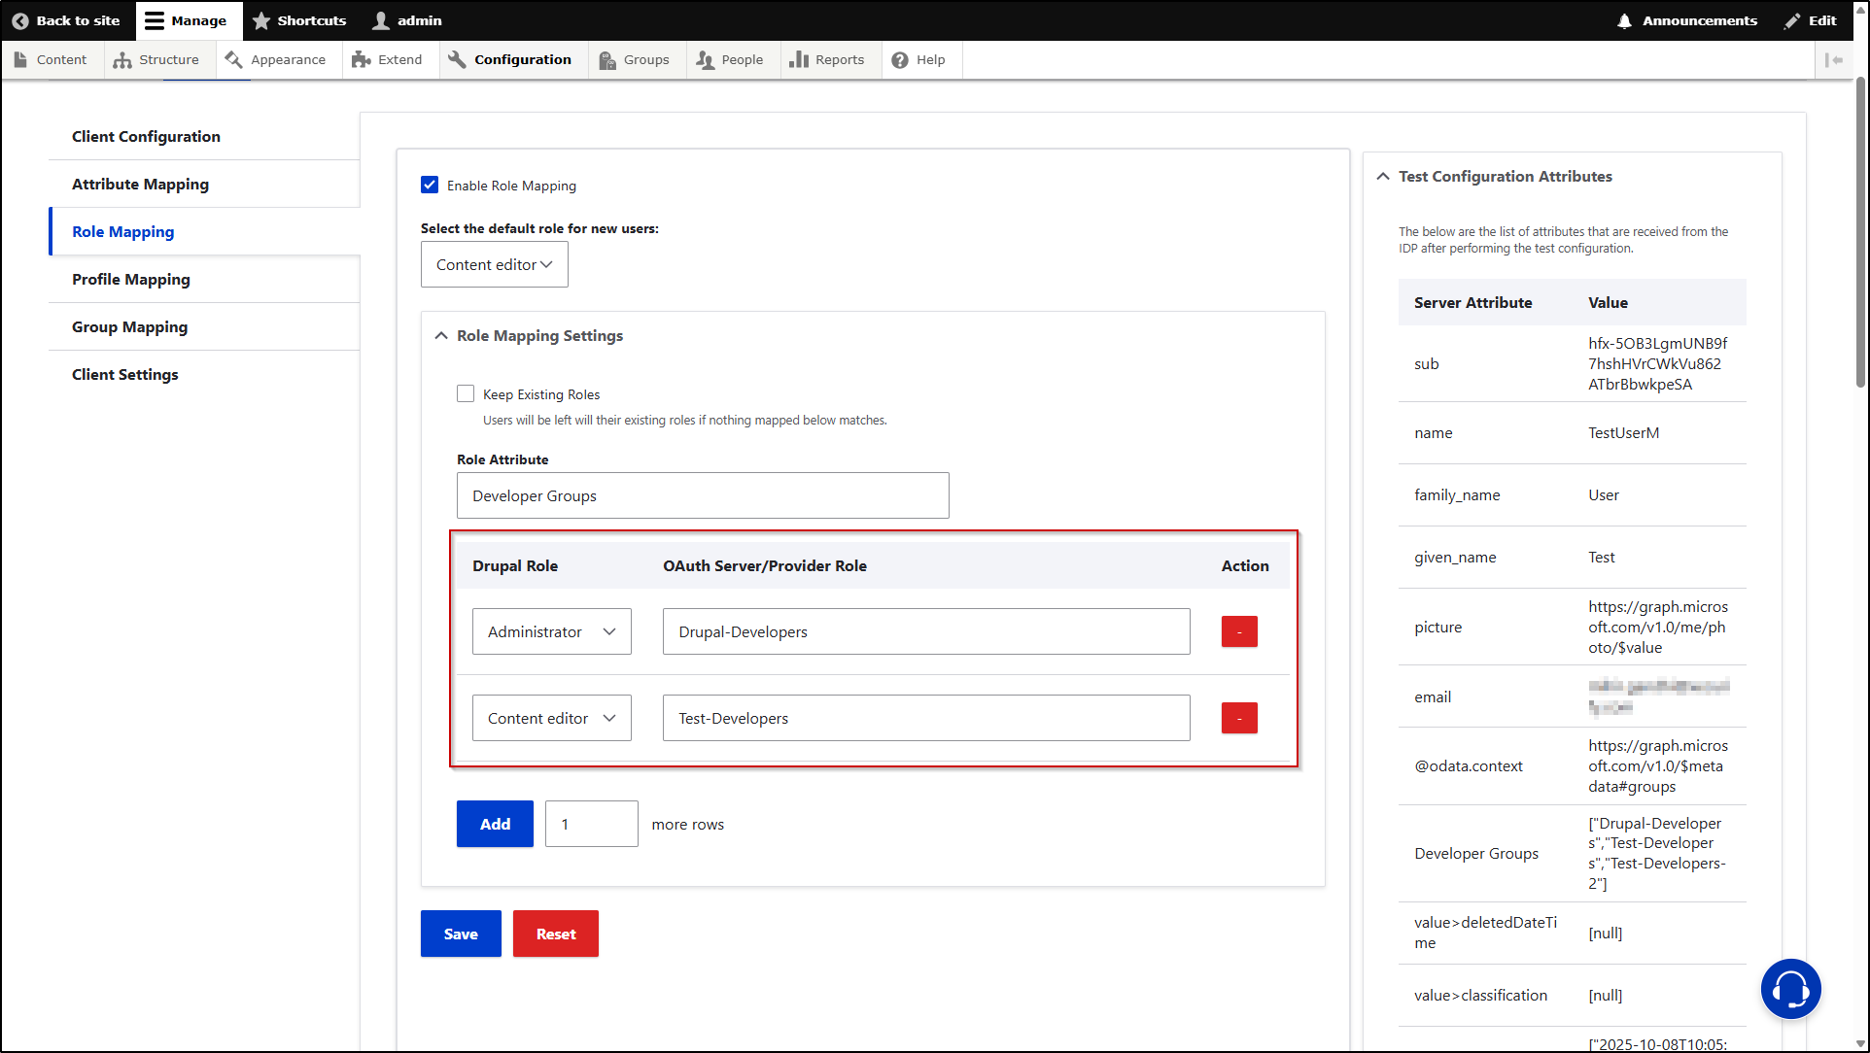Image resolution: width=1870 pixels, height=1053 pixels.
Task: Click the Edit pencil icon
Action: [1792, 20]
